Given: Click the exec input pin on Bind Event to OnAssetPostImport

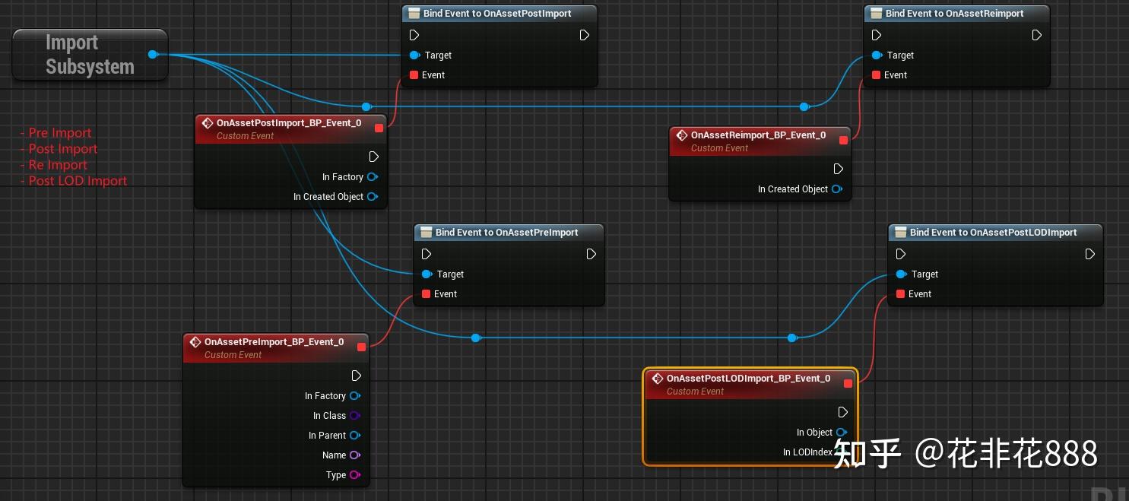Looking at the screenshot, I should (x=414, y=35).
